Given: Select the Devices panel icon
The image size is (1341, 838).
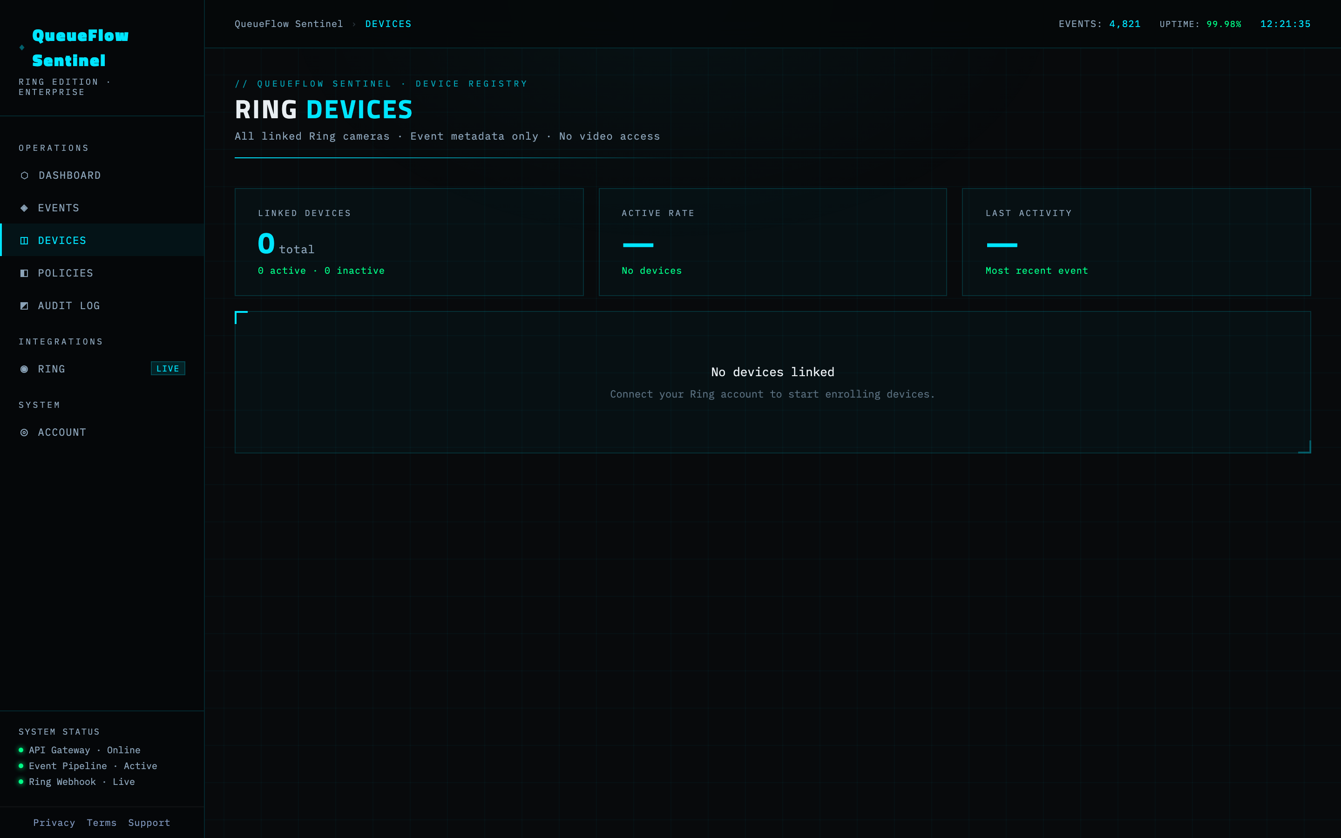Looking at the screenshot, I should coord(24,240).
